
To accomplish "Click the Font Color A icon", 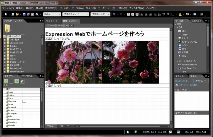I will click(x=187, y=14).
